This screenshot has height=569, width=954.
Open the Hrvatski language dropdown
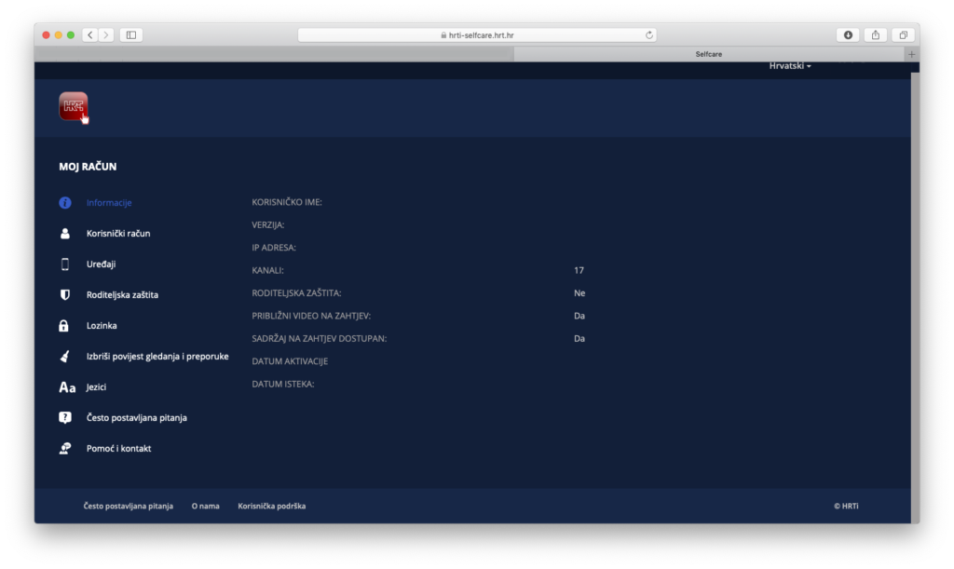(790, 66)
